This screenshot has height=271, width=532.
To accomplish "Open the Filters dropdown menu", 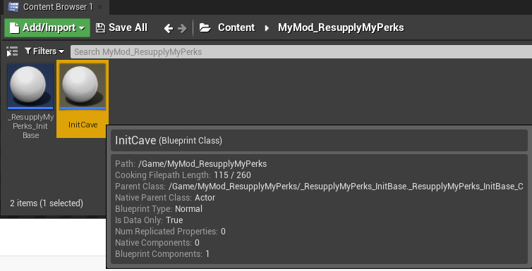I will coord(44,51).
